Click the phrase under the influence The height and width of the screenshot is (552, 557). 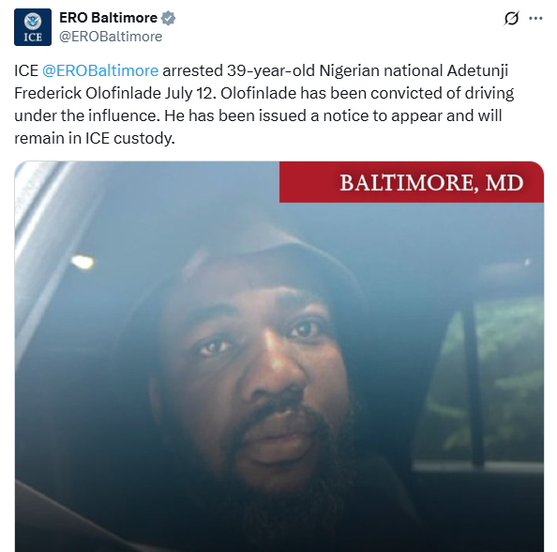(x=87, y=115)
